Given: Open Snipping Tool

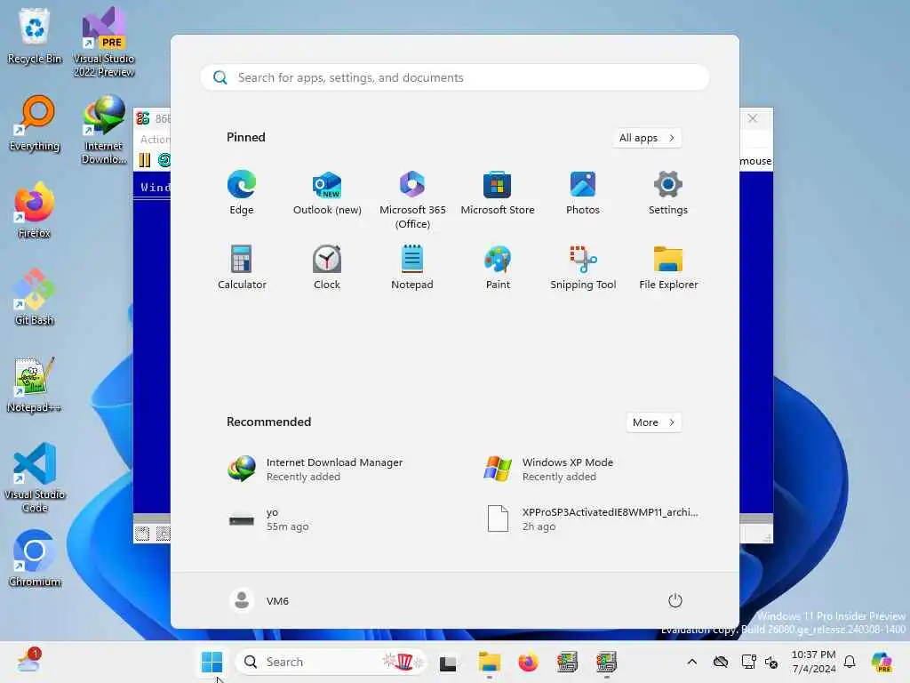Looking at the screenshot, I should point(583,267).
